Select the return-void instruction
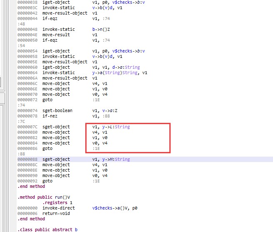This screenshot has width=273, height=232. [56, 213]
